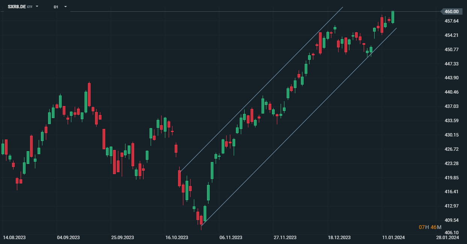Viewport: 467px width, 244px height.
Task: Click the 430.15 price axis label
Action: tap(452, 135)
